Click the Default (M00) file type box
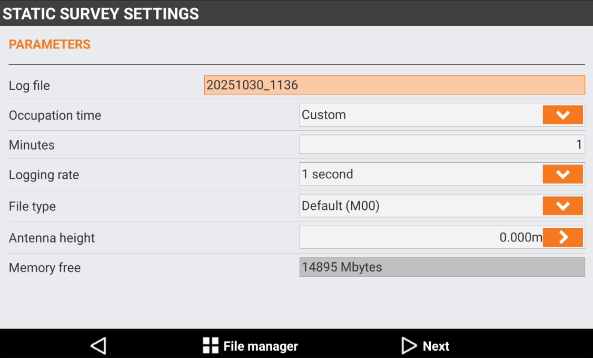 coord(420,206)
